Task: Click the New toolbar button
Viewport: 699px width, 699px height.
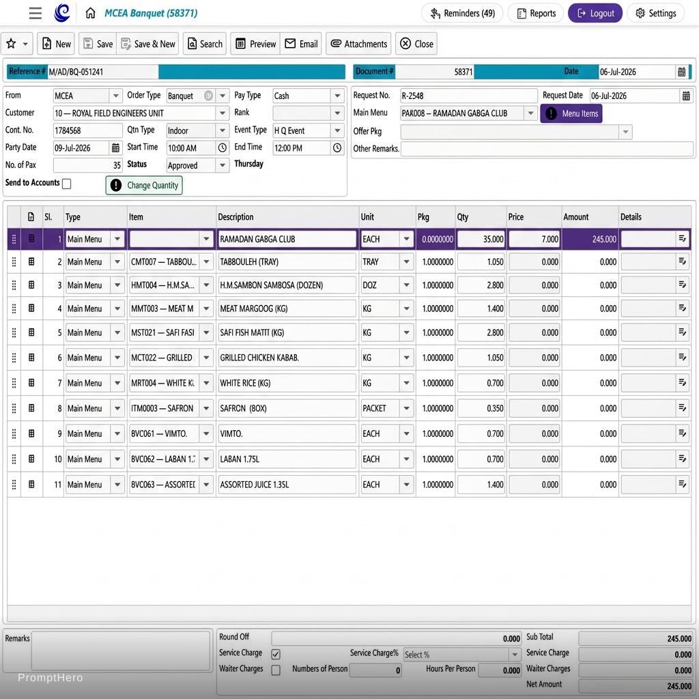Action: pyautogui.click(x=56, y=44)
